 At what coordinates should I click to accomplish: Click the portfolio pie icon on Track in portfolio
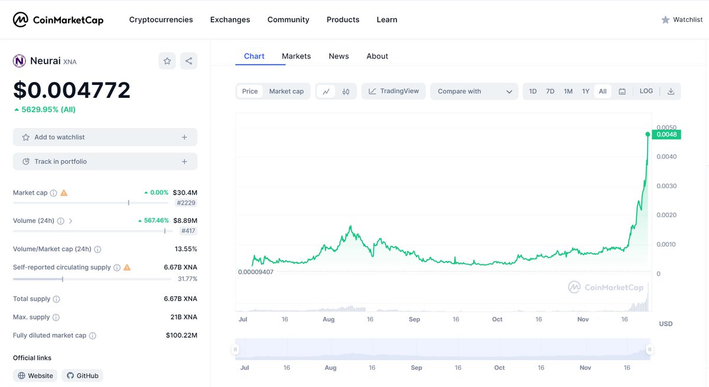pos(26,162)
